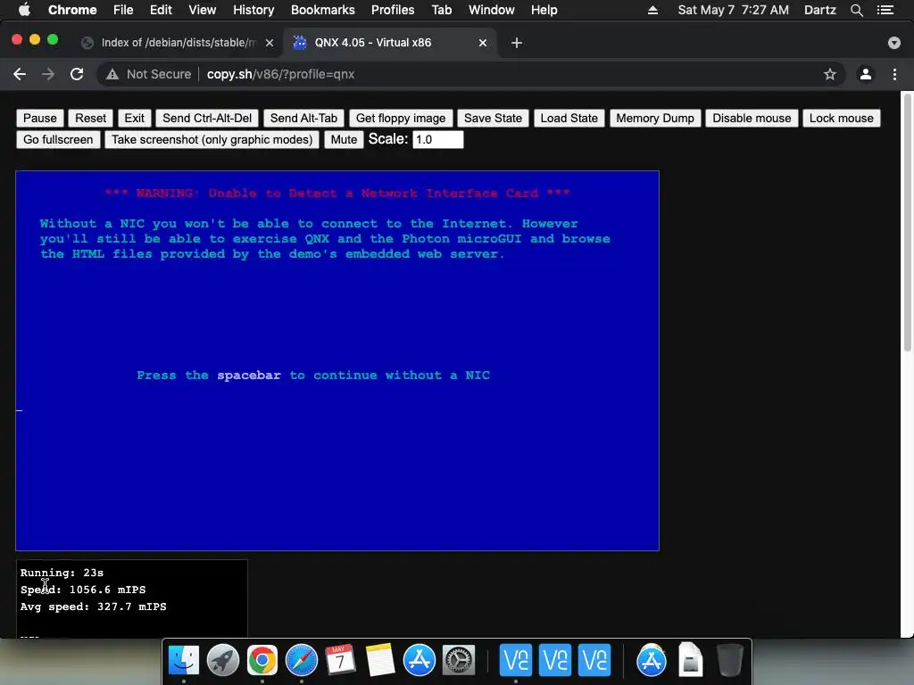
Task: Open the third VNC viewer Dock icon
Action: pos(594,660)
